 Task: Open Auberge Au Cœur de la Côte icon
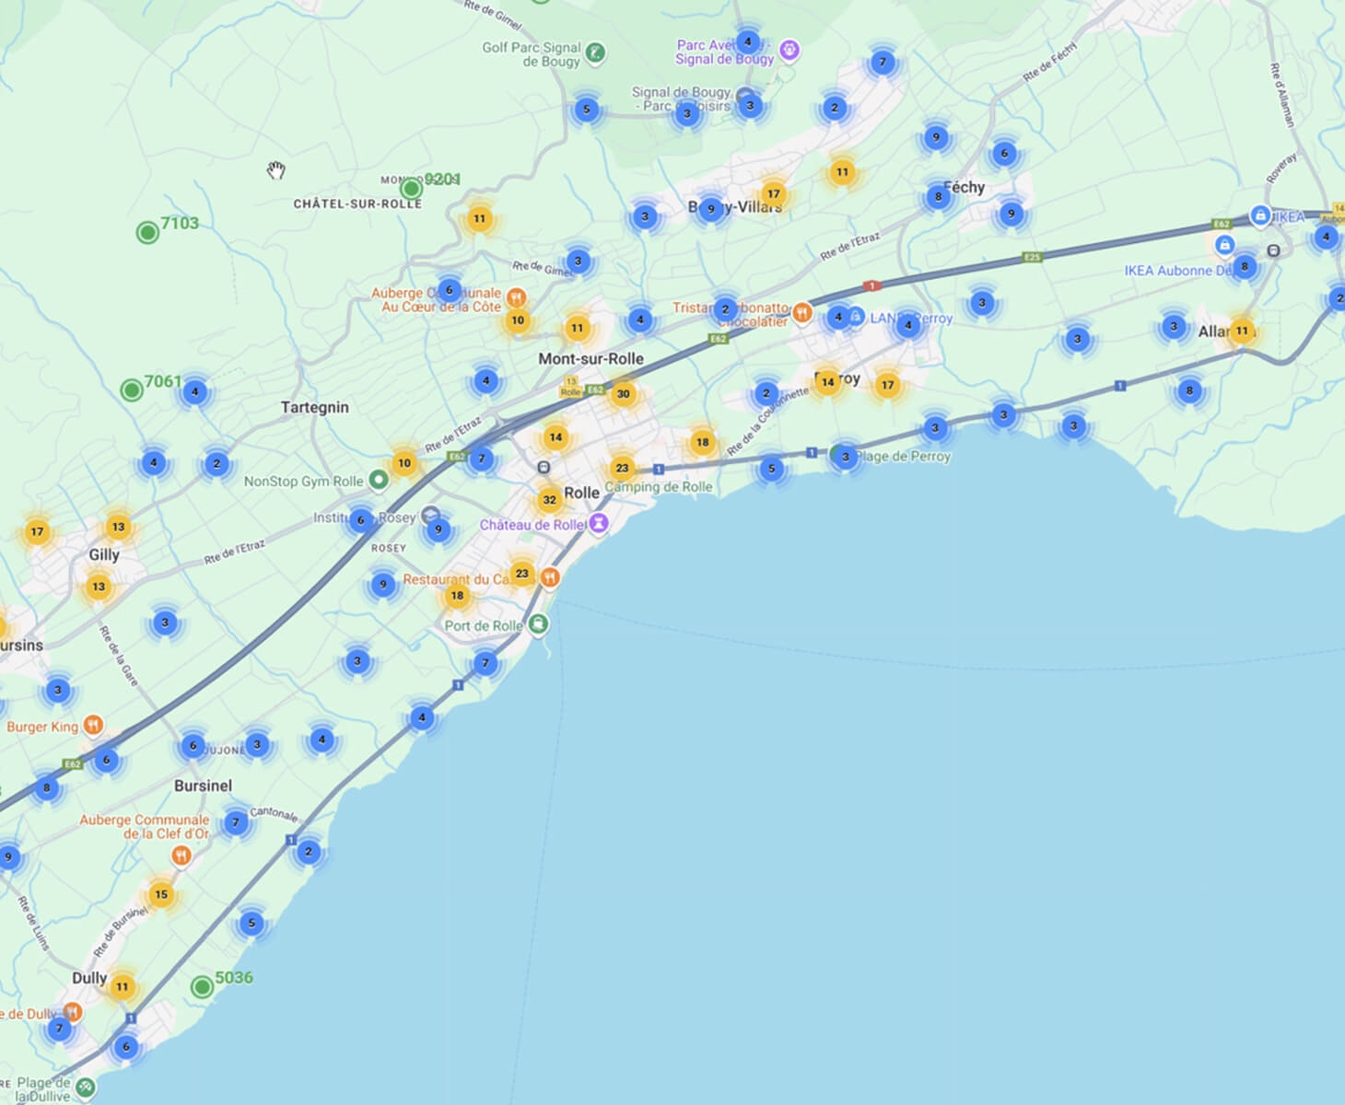517,297
